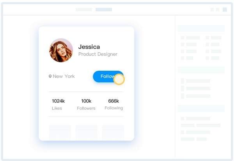This screenshot has width=234, height=161.
Task: Toggle the top checkbox in sidebar grid's right column
Action: click(207, 38)
